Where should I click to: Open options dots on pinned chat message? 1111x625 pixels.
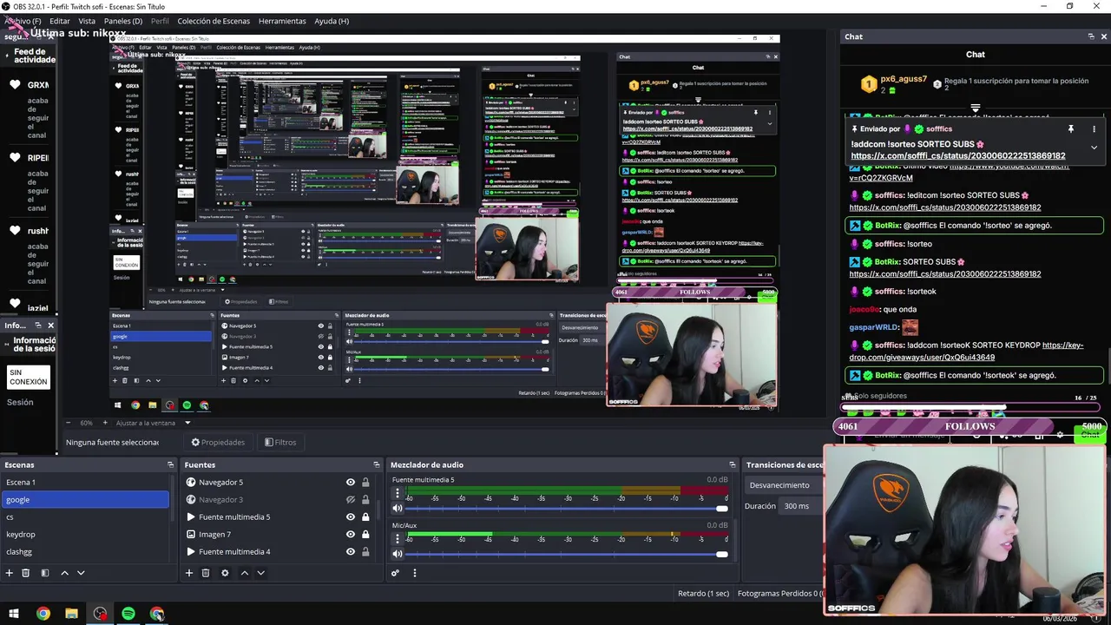(1094, 128)
